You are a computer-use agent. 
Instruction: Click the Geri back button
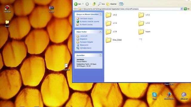pyautogui.click(x=78, y=4)
